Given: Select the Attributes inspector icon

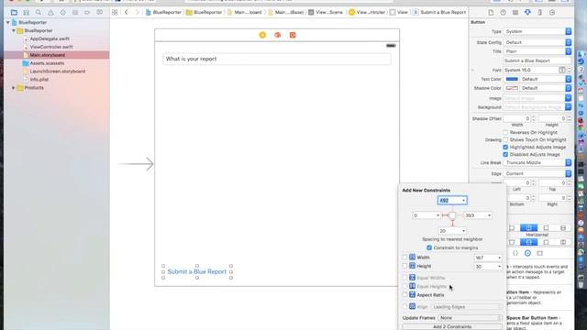Looking at the screenshot, I should click(x=527, y=12).
